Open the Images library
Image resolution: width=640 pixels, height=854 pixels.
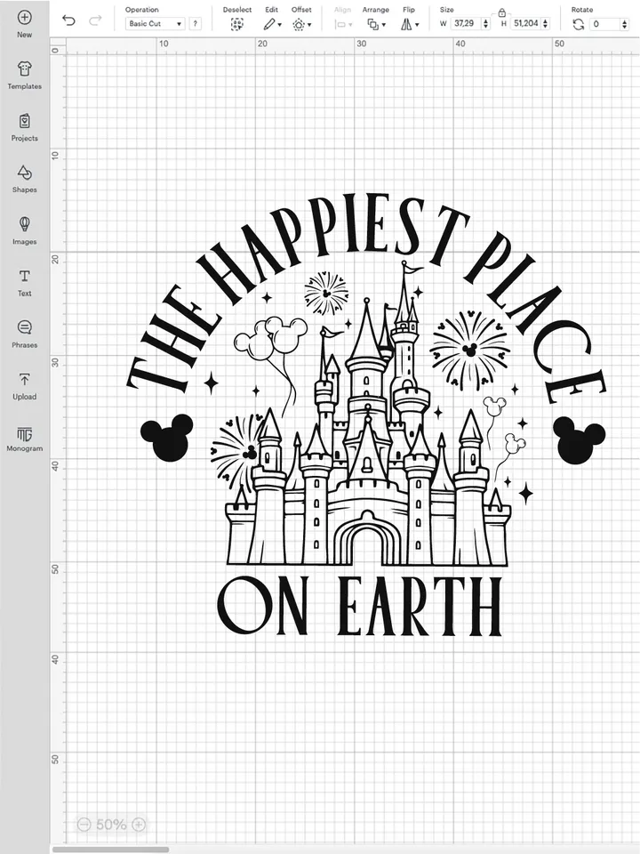pos(25,231)
